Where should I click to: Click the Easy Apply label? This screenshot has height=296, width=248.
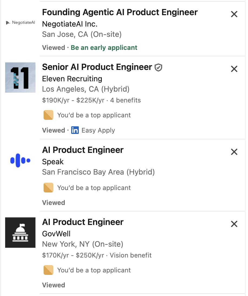pos(98,130)
